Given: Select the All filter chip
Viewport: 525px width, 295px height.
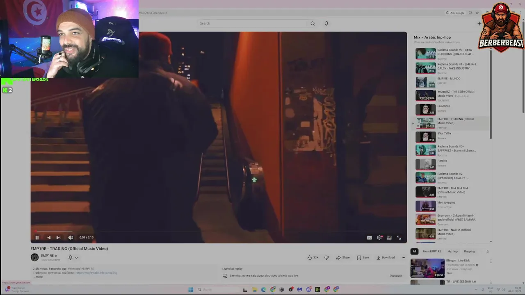Looking at the screenshot, I should click(x=414, y=252).
